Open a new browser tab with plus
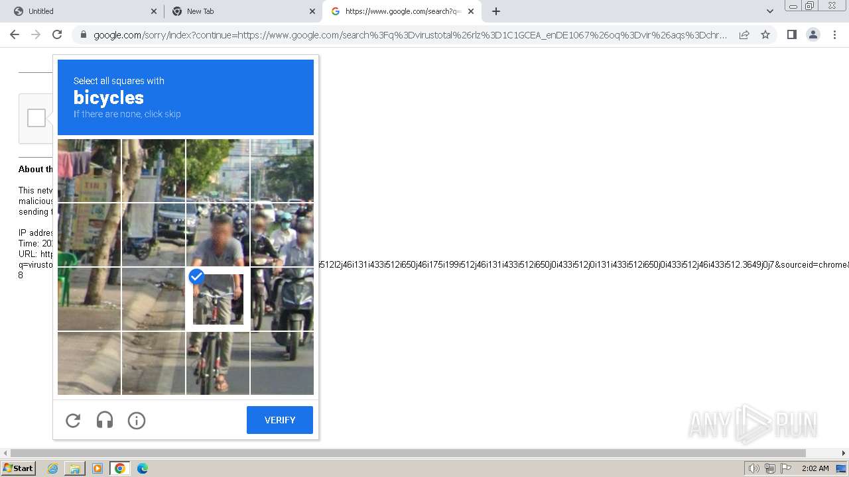 click(496, 11)
